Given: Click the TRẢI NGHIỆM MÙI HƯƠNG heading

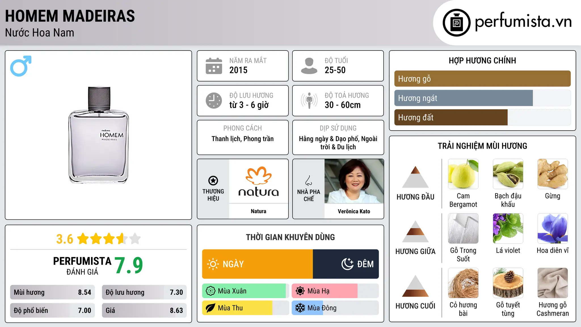Looking at the screenshot, I should pyautogui.click(x=482, y=146).
